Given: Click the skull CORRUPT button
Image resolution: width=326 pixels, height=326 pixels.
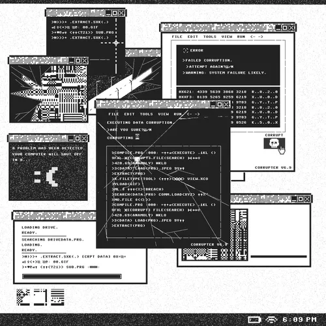Looking at the screenshot, I should point(274,143).
